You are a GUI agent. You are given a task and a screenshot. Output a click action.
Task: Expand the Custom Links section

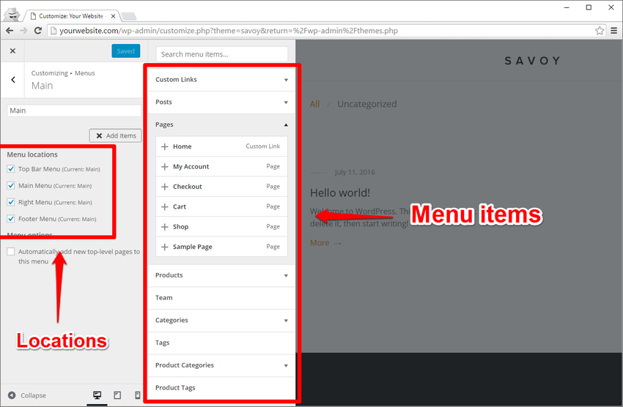click(221, 80)
